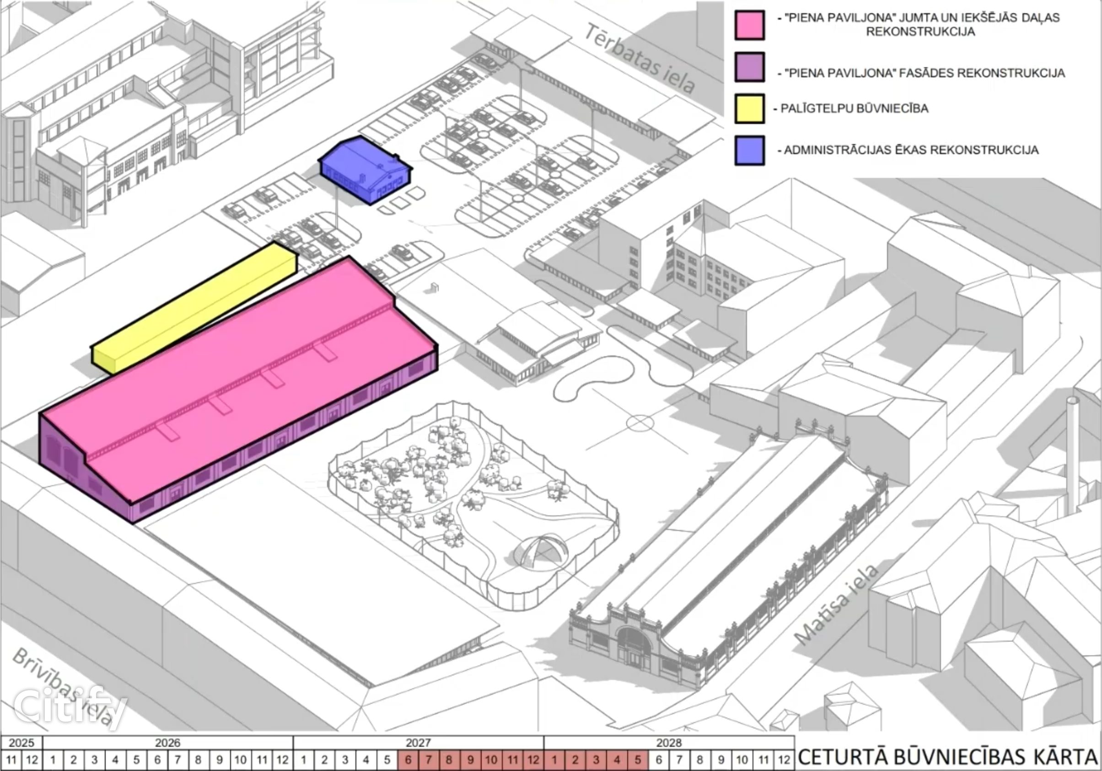Click month 11 of 2025 in timeline
The width and height of the screenshot is (1102, 771).
coord(11,760)
